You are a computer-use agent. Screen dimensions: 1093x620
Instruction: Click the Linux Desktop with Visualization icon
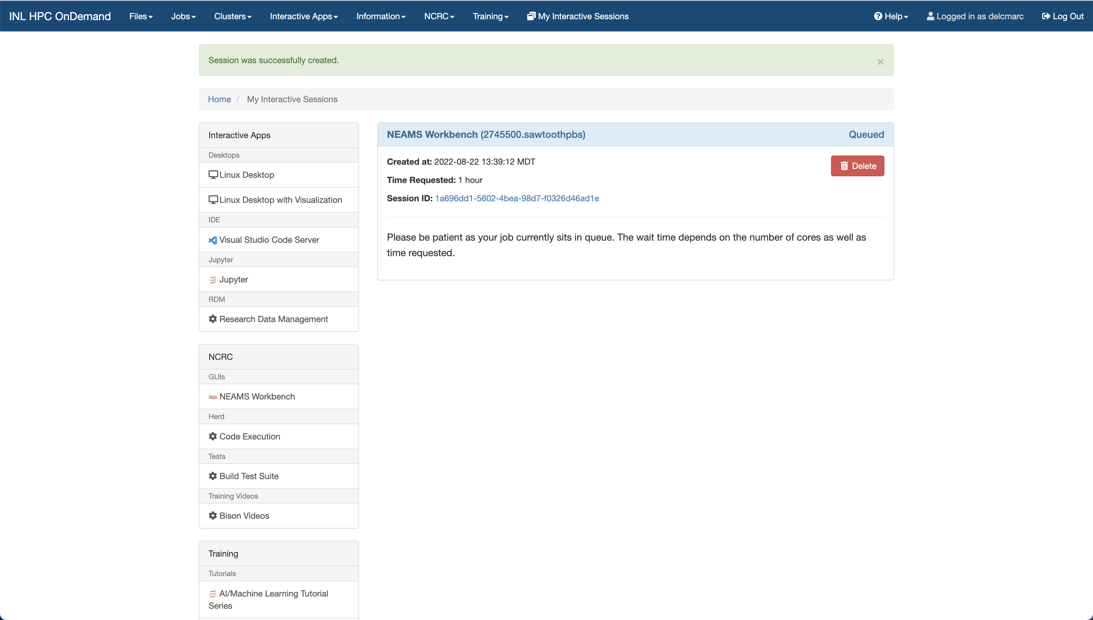coord(213,200)
